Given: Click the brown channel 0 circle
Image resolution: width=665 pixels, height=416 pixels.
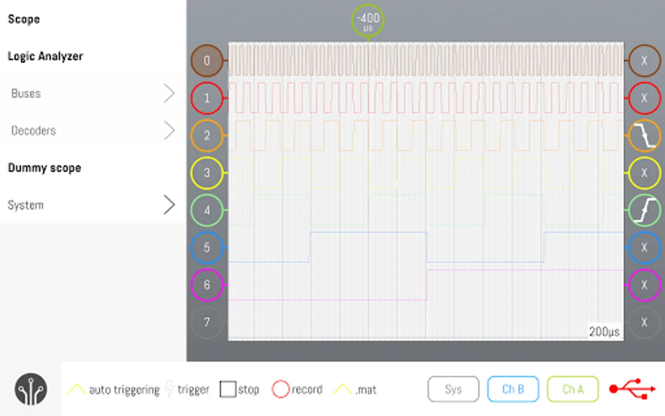Looking at the screenshot, I should (207, 61).
